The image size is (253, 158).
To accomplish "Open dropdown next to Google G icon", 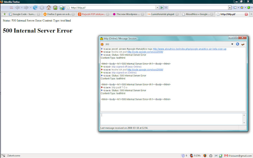I will coord(238,8).
